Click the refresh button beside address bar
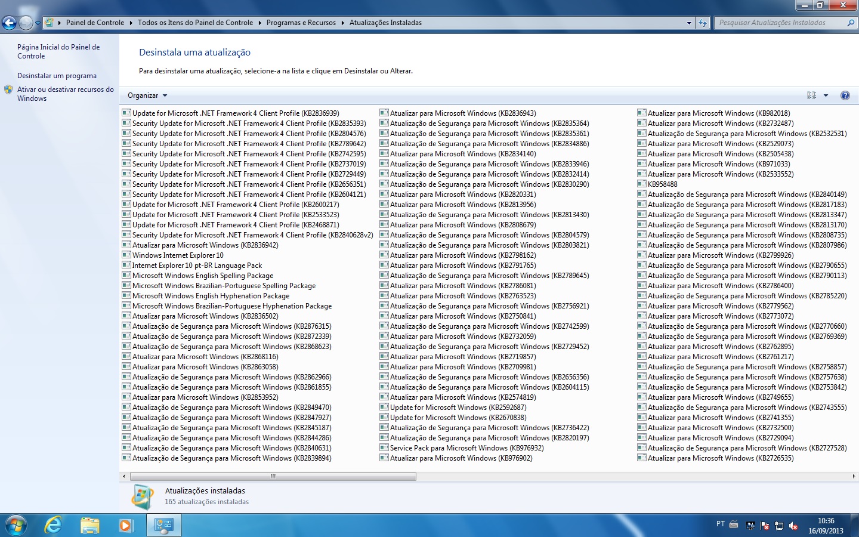Image resolution: width=859 pixels, height=537 pixels. click(703, 23)
